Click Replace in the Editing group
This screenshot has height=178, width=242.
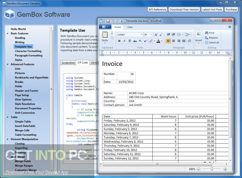pyautogui.click(x=211, y=37)
